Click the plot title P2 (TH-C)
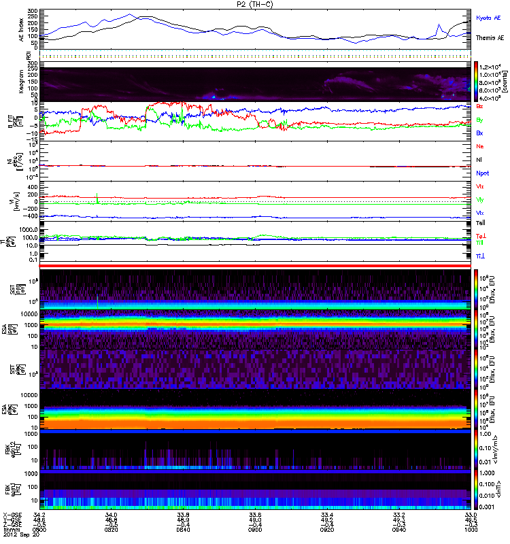This screenshot has height=544, width=510. tap(255, 4)
